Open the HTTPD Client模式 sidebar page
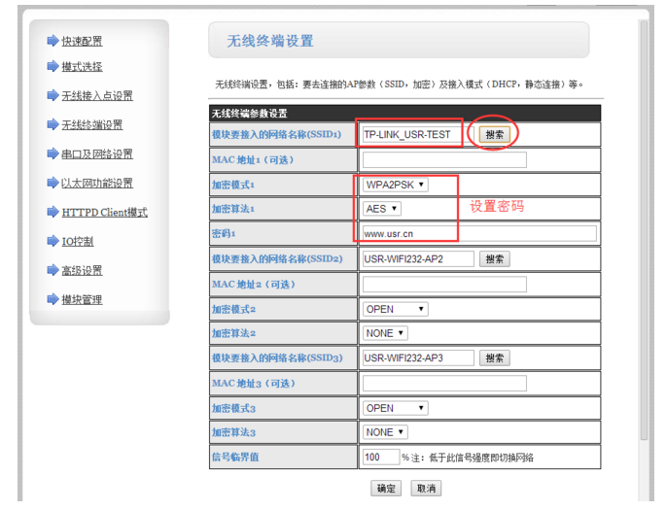 point(104,213)
